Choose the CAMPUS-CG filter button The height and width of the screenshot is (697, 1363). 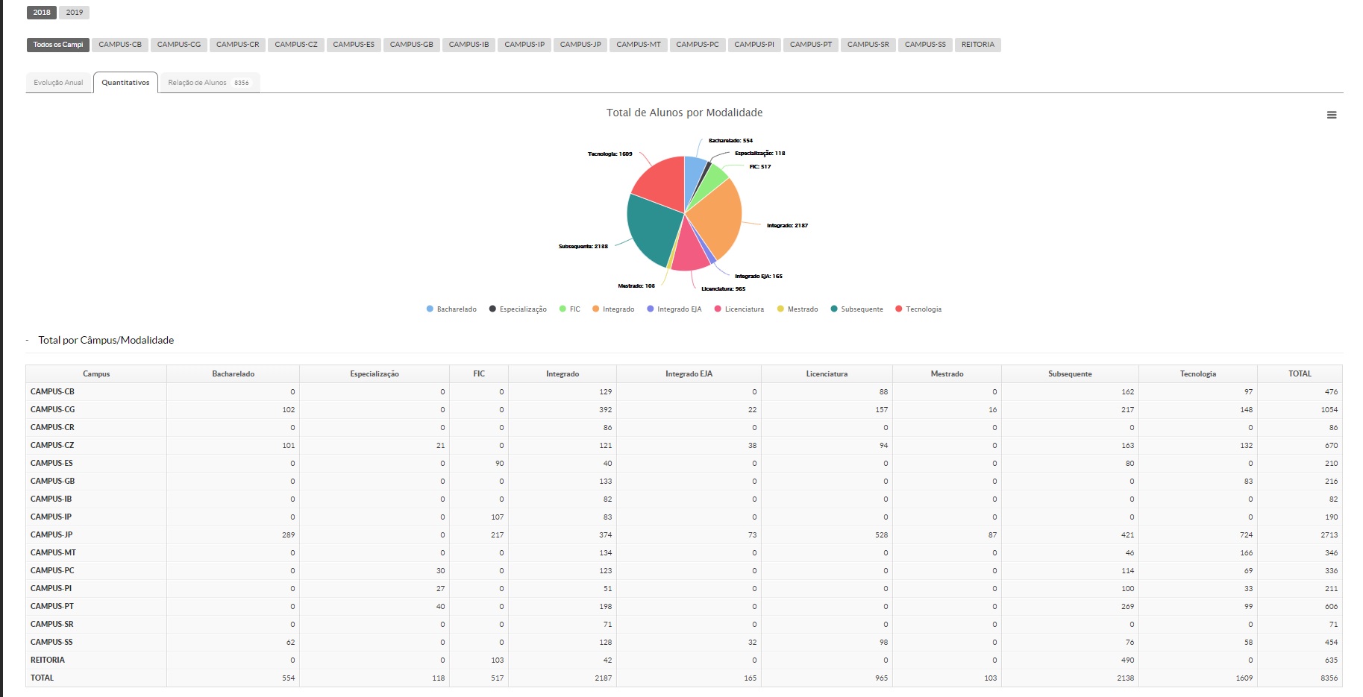click(x=179, y=45)
